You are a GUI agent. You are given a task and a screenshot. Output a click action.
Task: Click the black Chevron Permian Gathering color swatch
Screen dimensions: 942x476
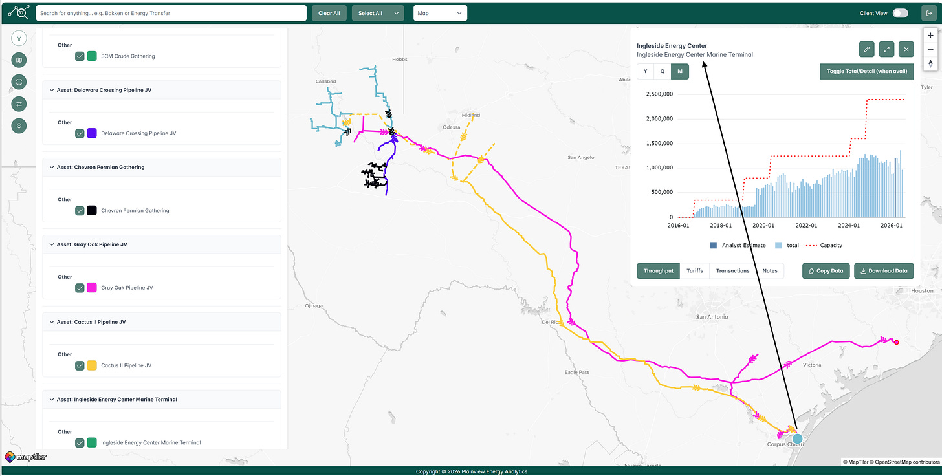click(x=92, y=210)
